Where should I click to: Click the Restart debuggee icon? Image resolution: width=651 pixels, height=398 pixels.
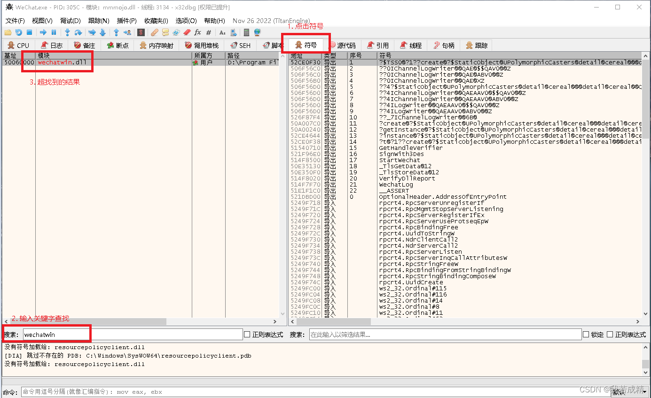tap(18, 32)
